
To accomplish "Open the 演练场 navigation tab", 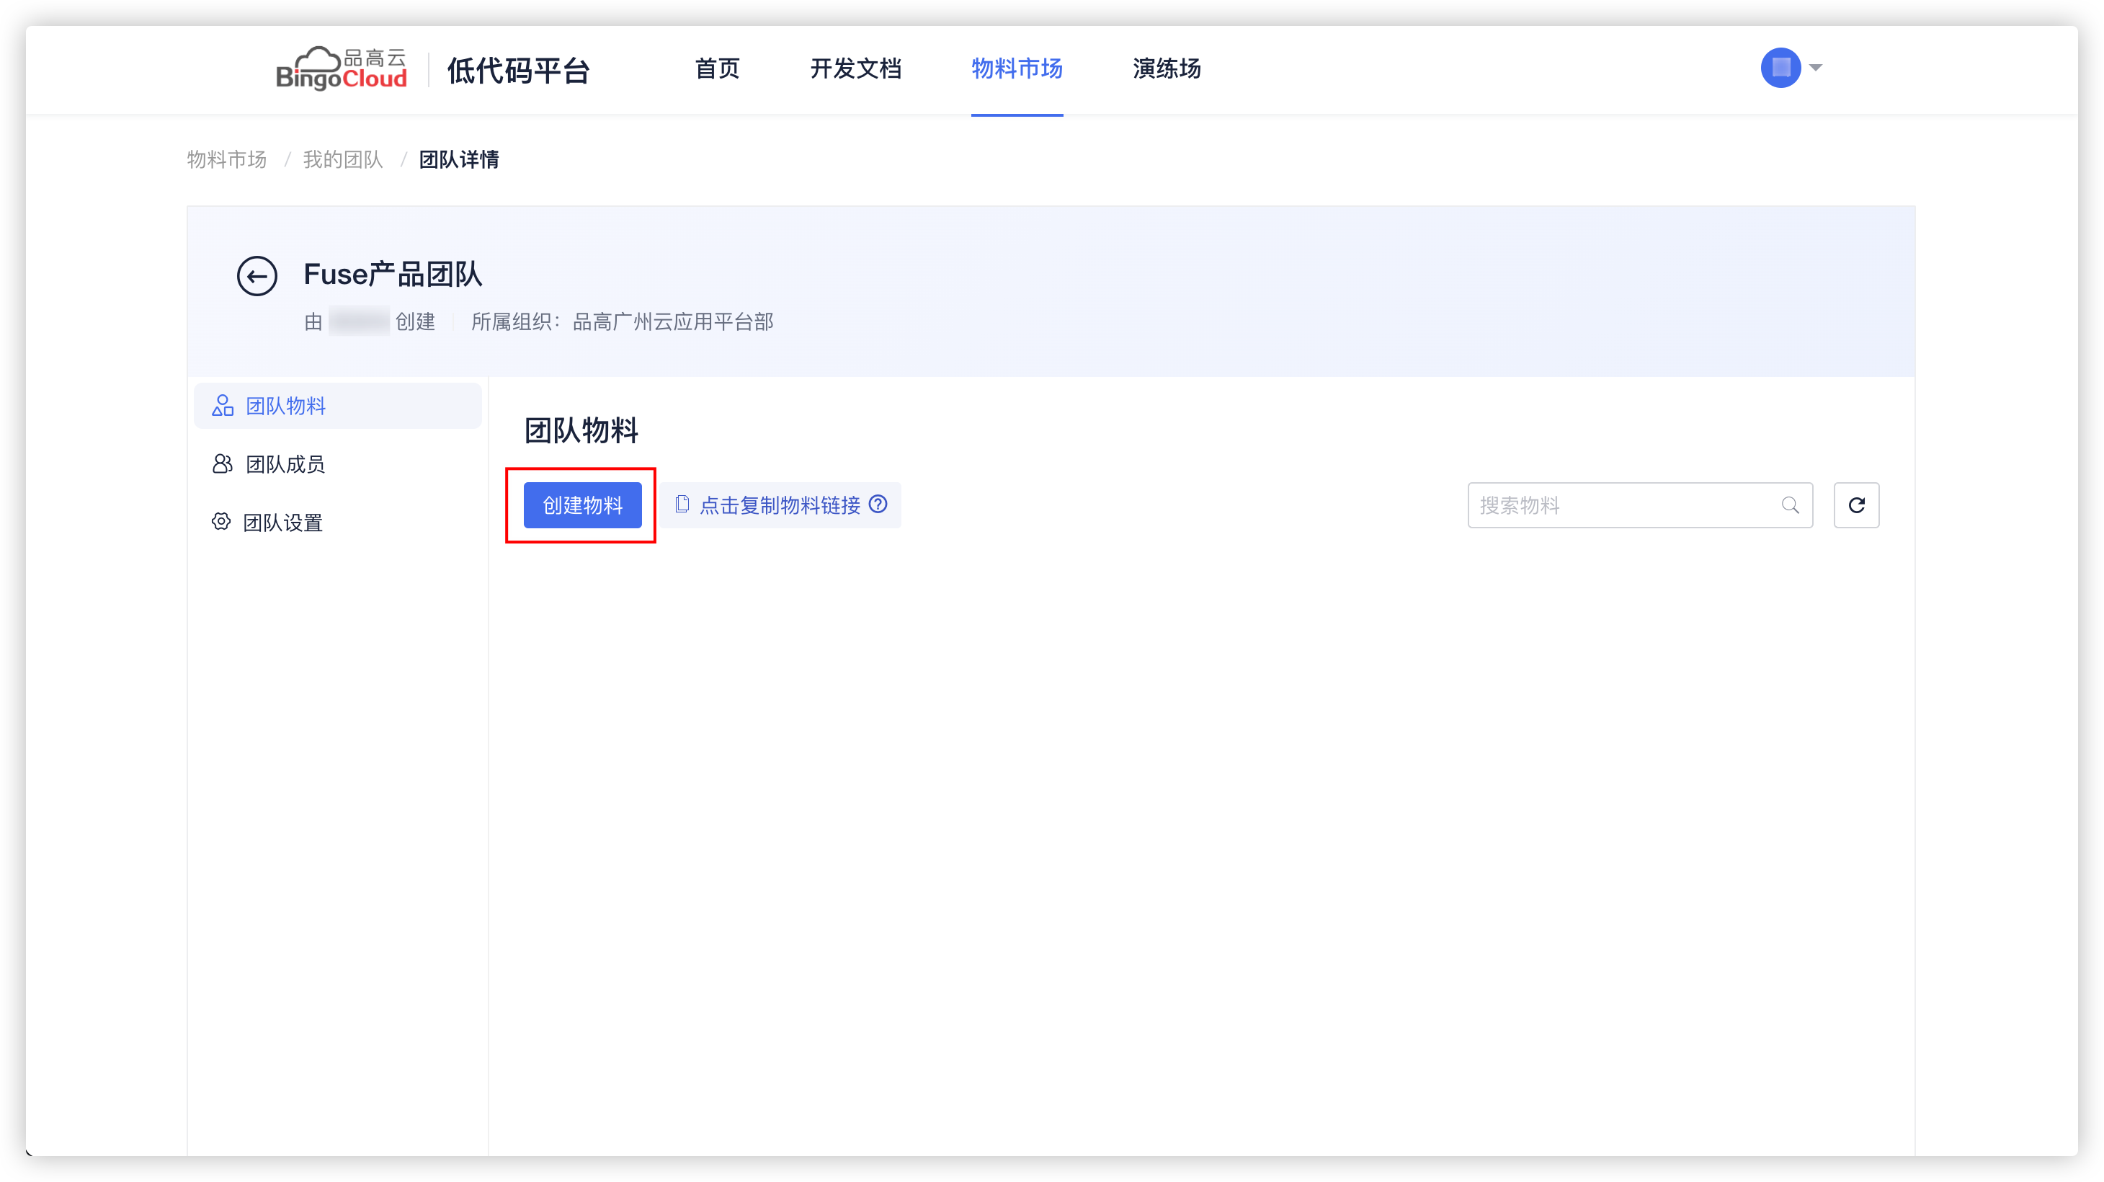I will 1167,68.
